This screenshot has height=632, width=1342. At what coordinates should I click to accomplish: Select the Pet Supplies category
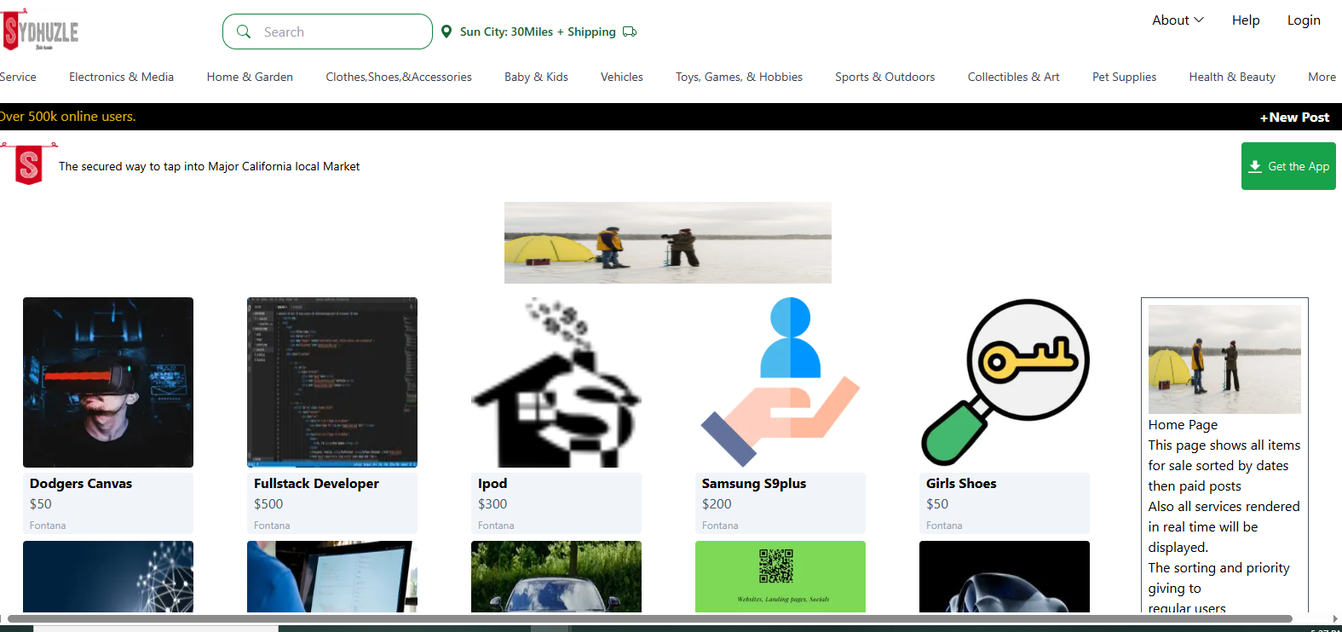coord(1124,77)
